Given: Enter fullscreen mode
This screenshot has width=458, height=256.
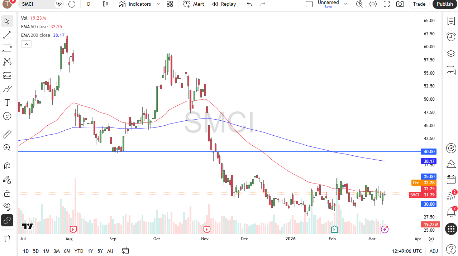Looking at the screenshot, I should (x=387, y=4).
